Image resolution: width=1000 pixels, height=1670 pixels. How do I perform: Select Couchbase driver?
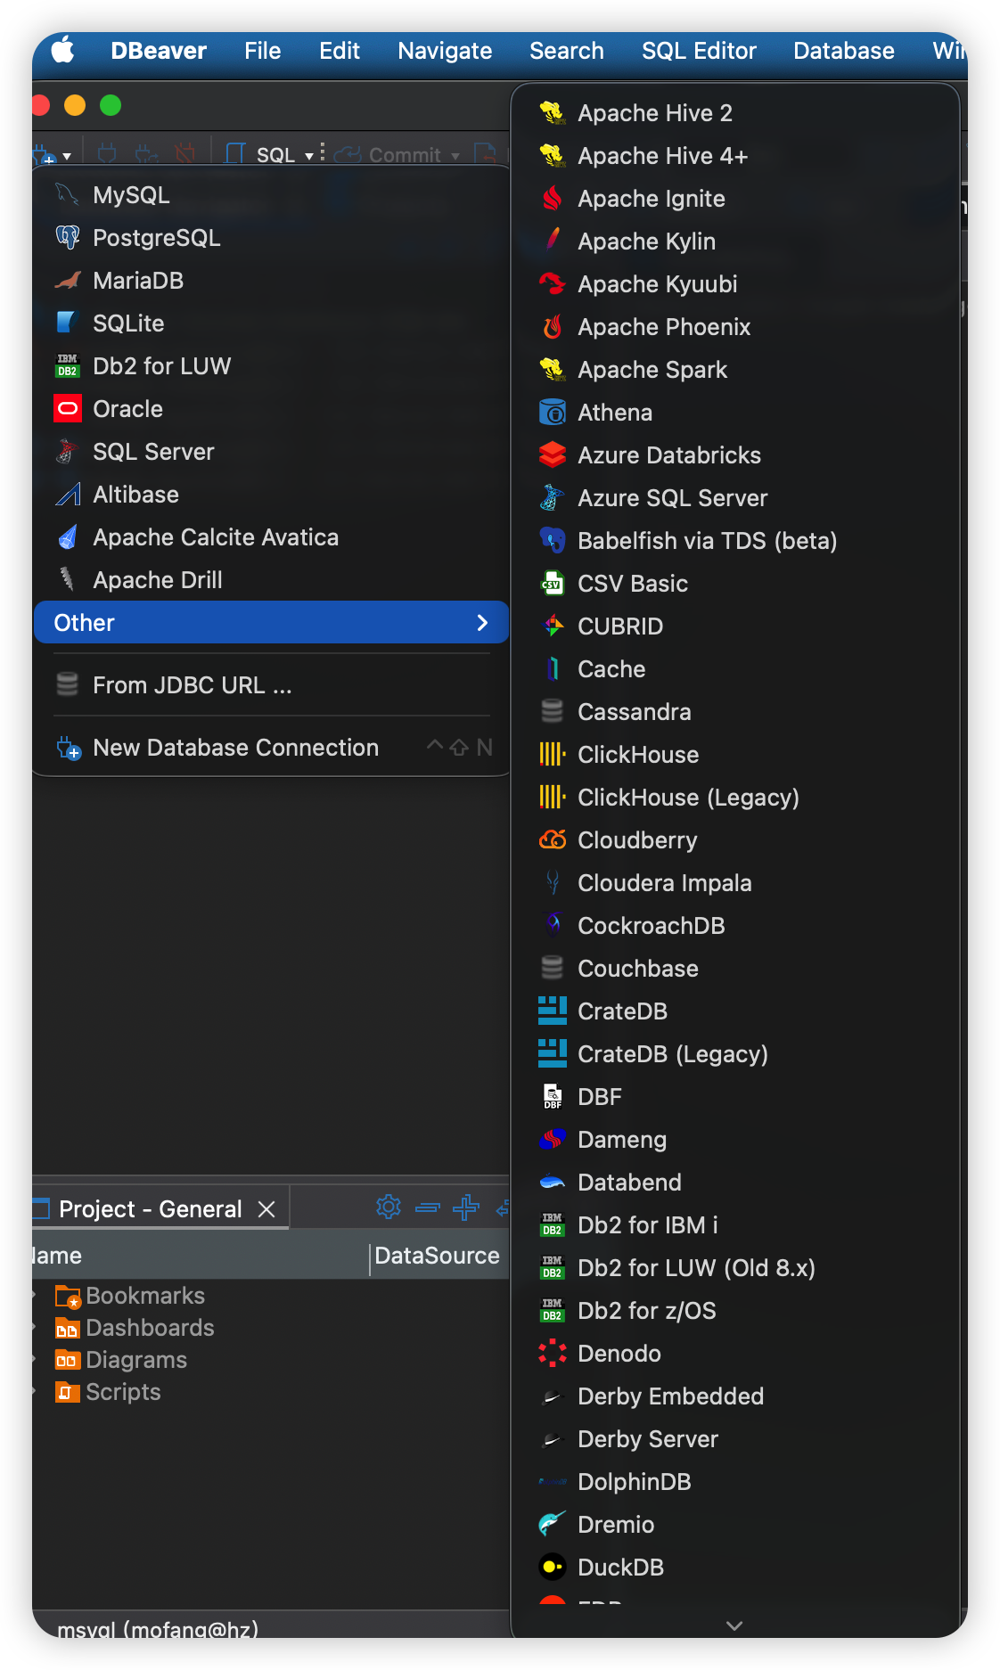[x=735, y=969]
